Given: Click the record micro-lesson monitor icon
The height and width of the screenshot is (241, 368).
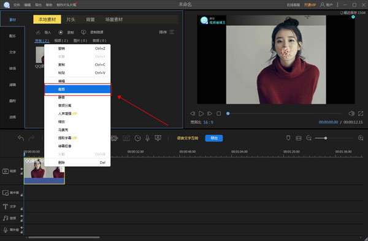Looking at the screenshot, I should pos(83,32).
